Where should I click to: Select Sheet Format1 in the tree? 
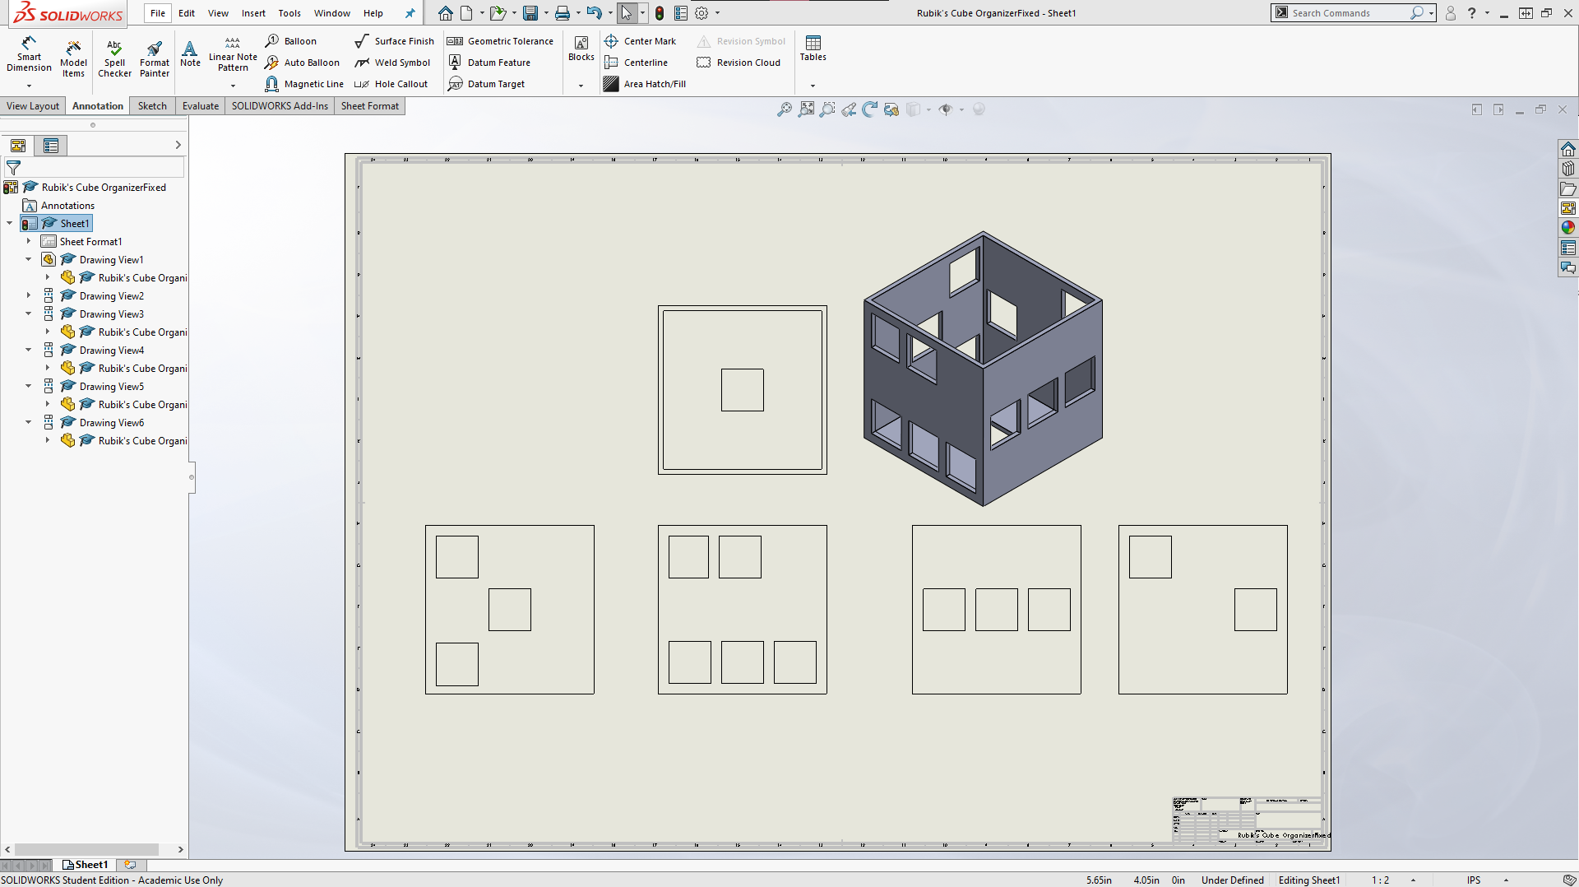pos(90,241)
